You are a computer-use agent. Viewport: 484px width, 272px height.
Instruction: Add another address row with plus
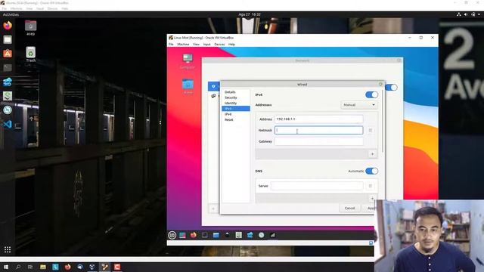[372, 154]
